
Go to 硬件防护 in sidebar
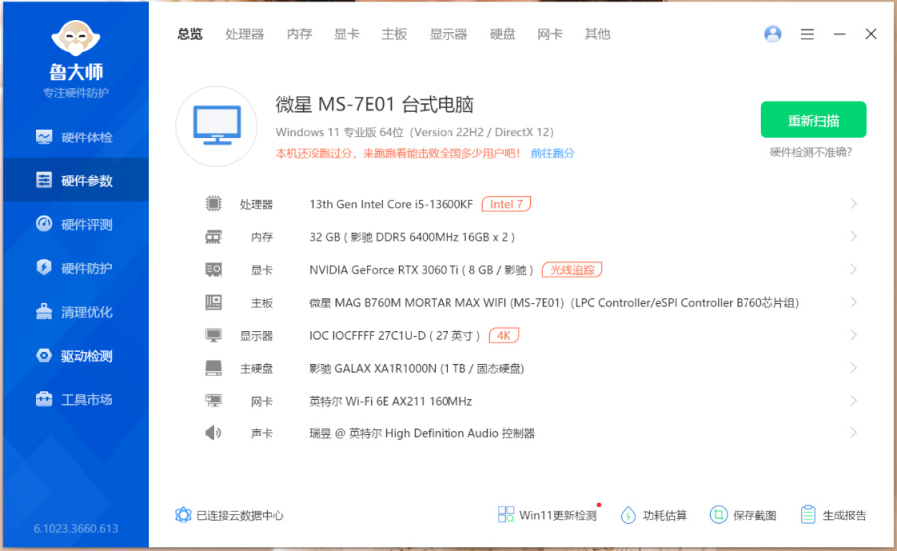[75, 268]
